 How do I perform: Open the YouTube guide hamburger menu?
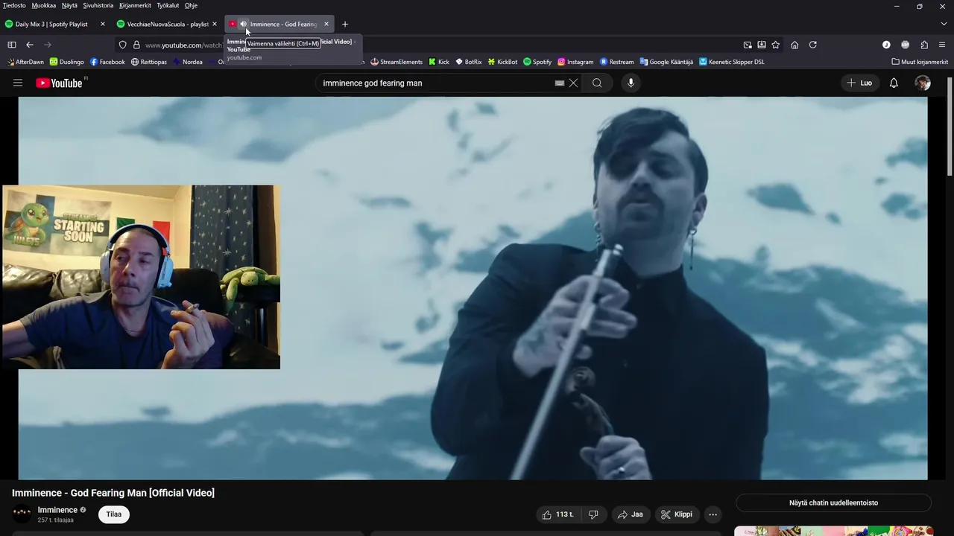pos(18,83)
